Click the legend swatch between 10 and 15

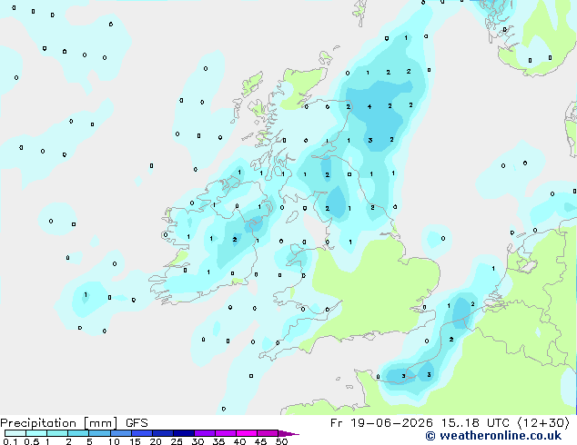click(x=120, y=433)
